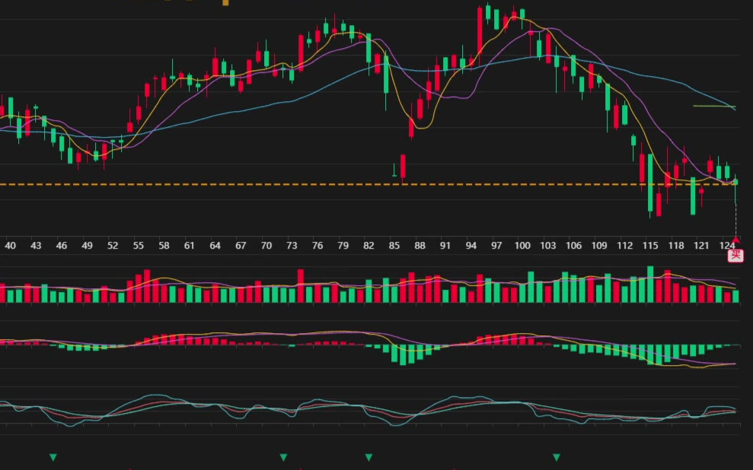The width and height of the screenshot is (753, 470).
Task: Choose x-axis label 85
Action: (394, 246)
